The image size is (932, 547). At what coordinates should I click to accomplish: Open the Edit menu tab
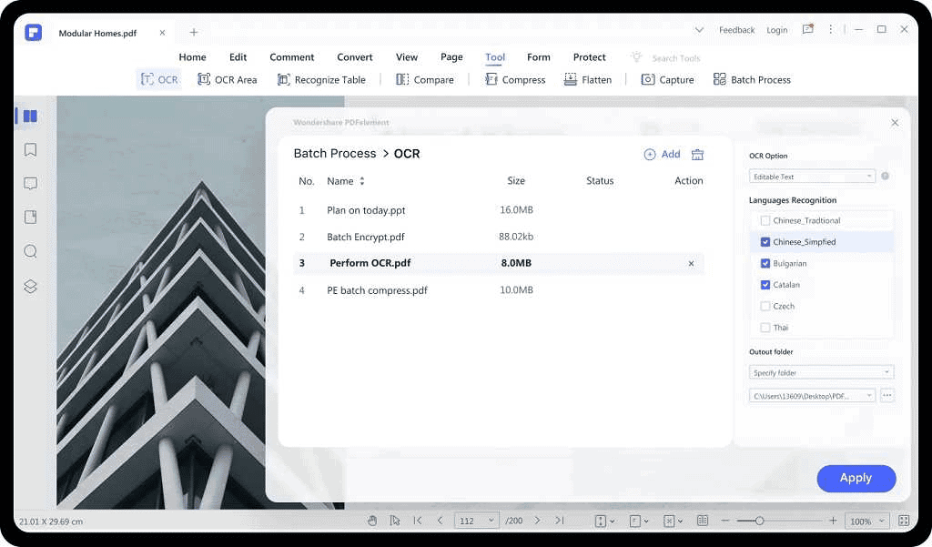[238, 57]
